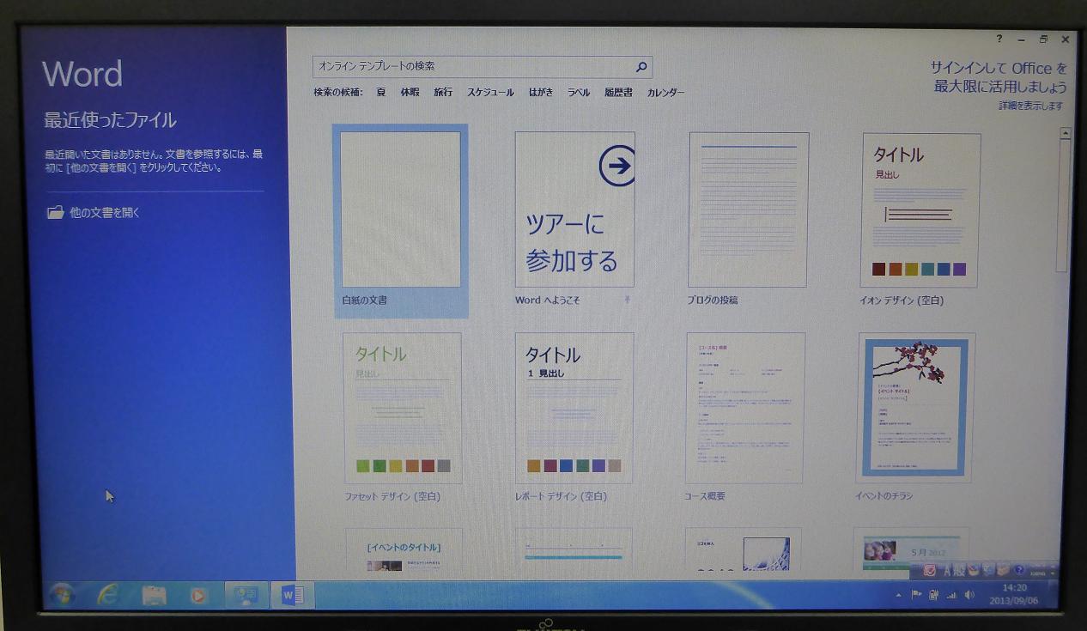Open the Help question mark icon
1087x631 pixels.
coord(999,39)
